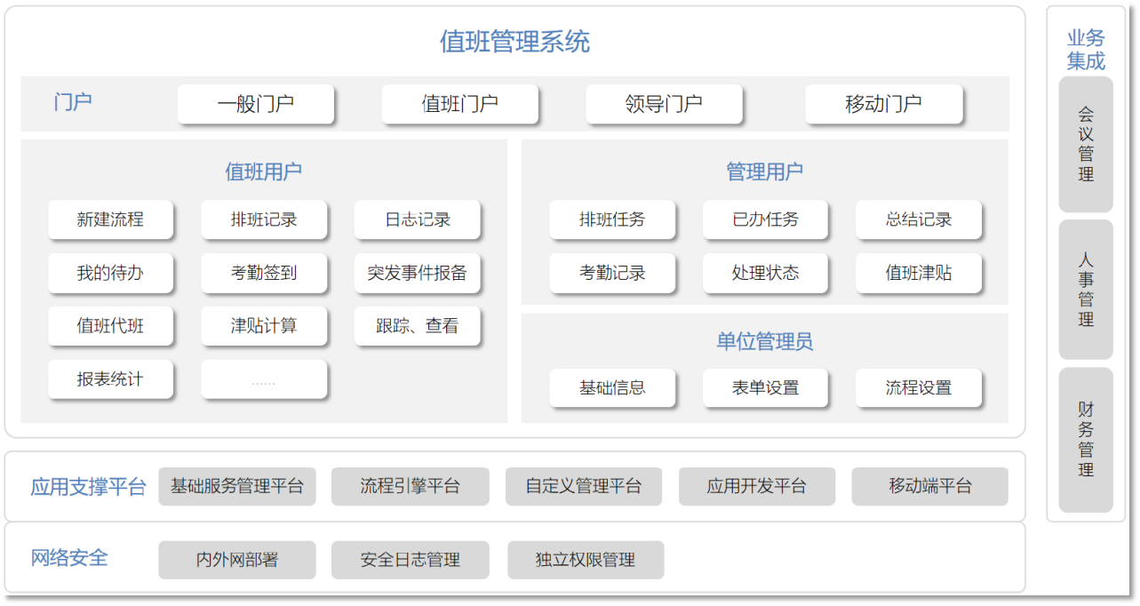This screenshot has width=1140, height=606.
Task: Open 已办任务 record
Action: pyautogui.click(x=765, y=220)
